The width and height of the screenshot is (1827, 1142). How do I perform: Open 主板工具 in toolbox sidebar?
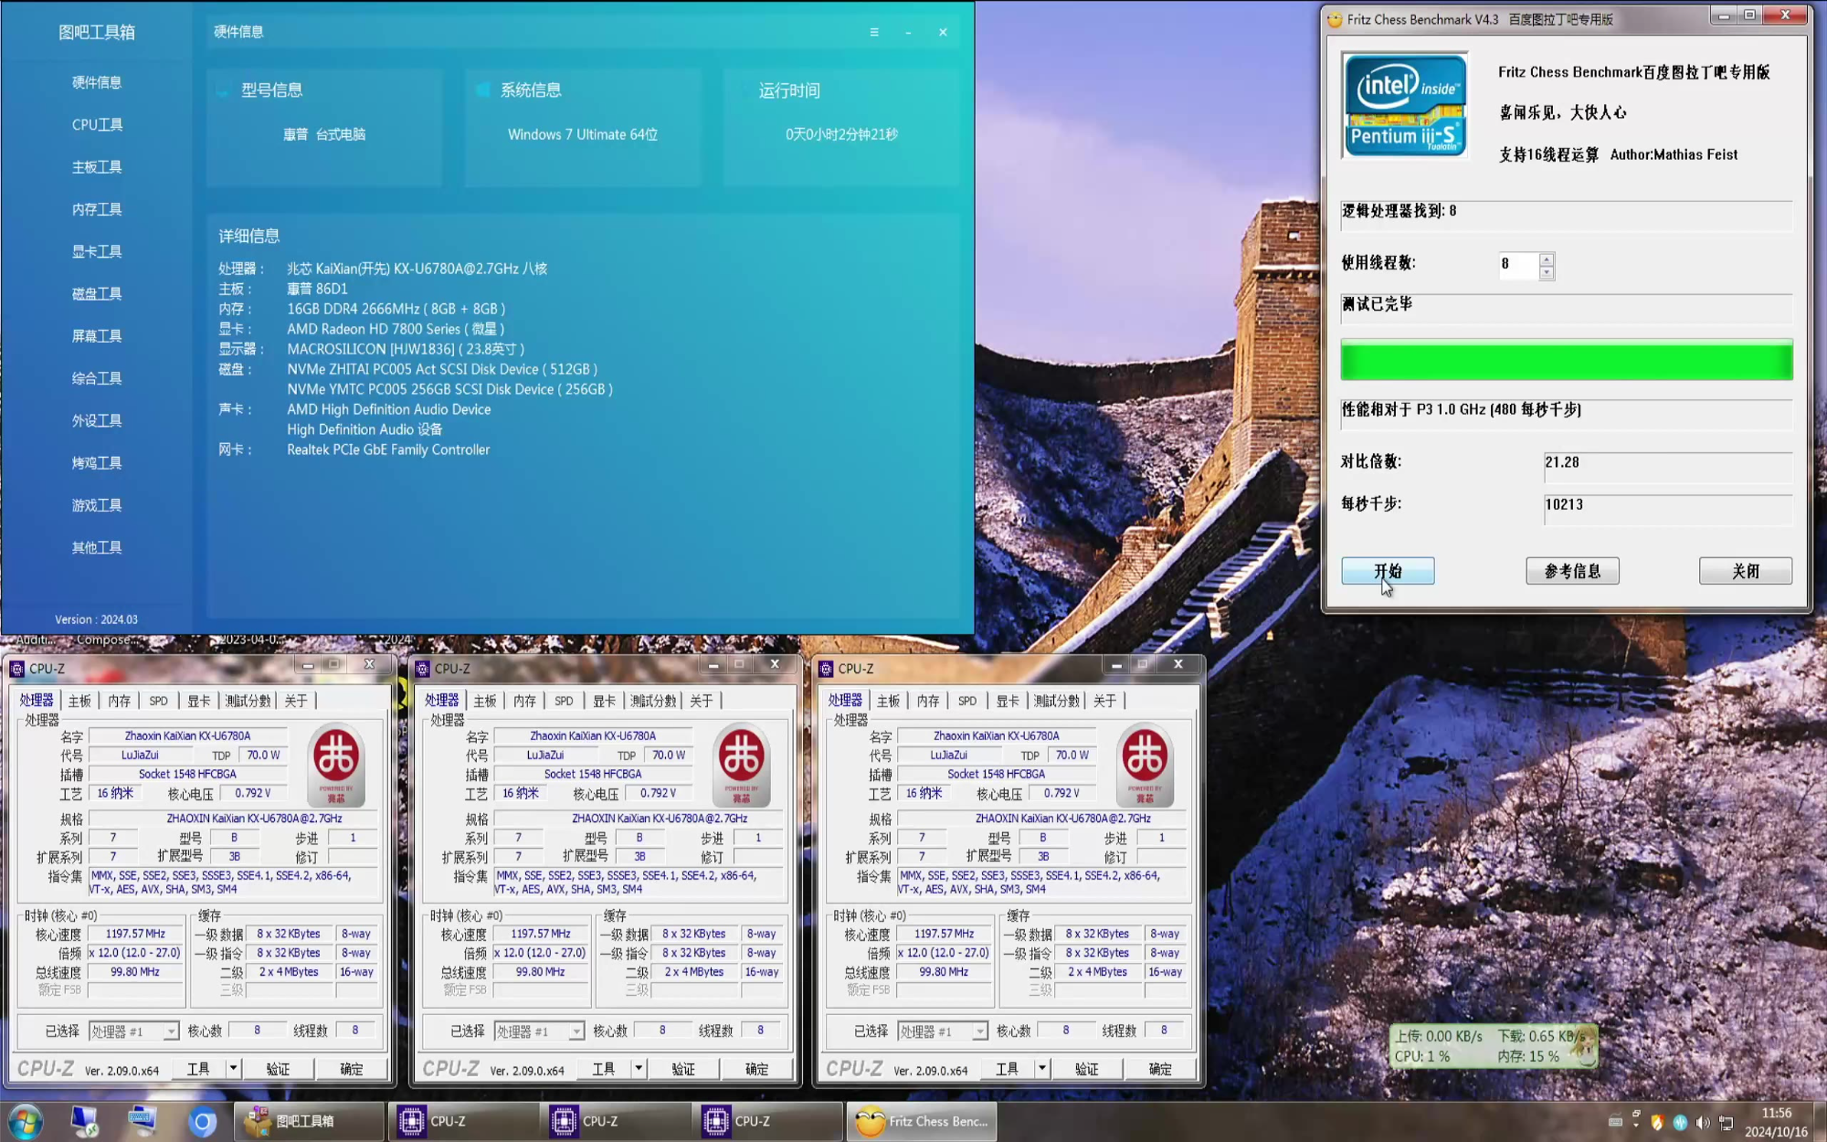coord(97,166)
